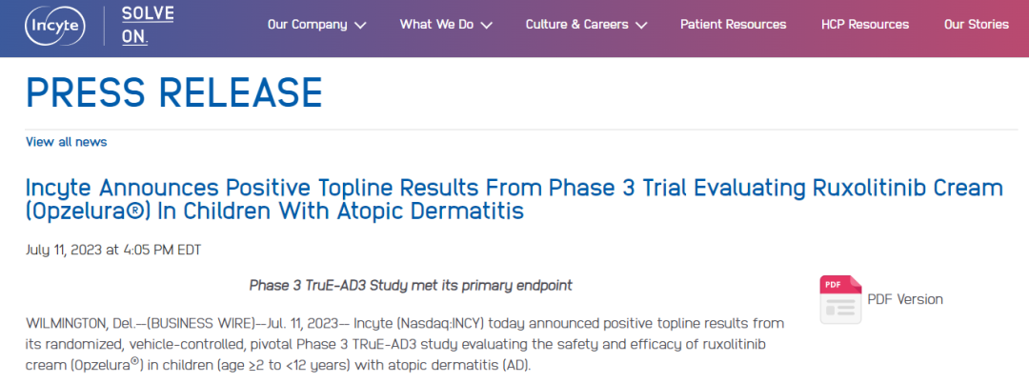
Task: Open the Our Company menu label
Action: point(307,25)
